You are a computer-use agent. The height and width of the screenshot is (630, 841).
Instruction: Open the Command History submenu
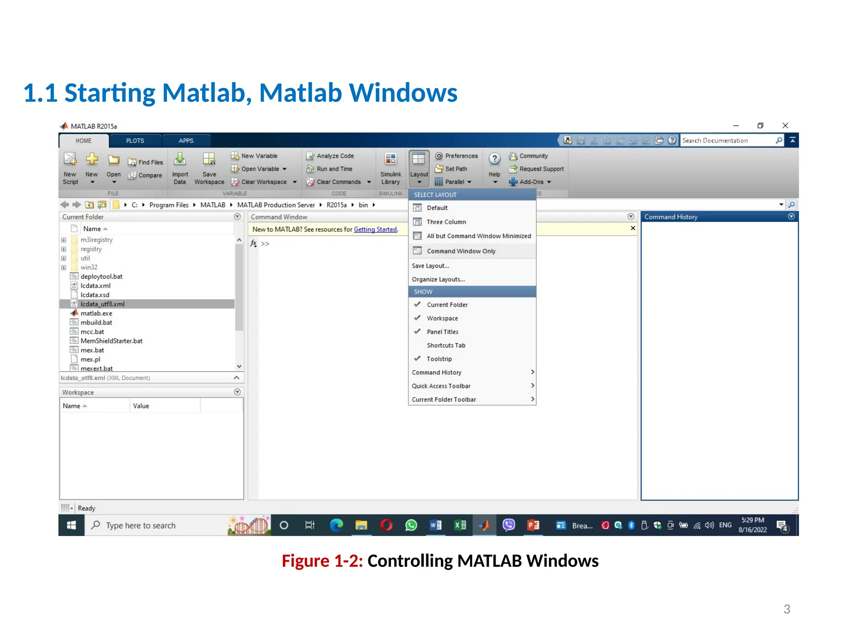click(x=472, y=372)
